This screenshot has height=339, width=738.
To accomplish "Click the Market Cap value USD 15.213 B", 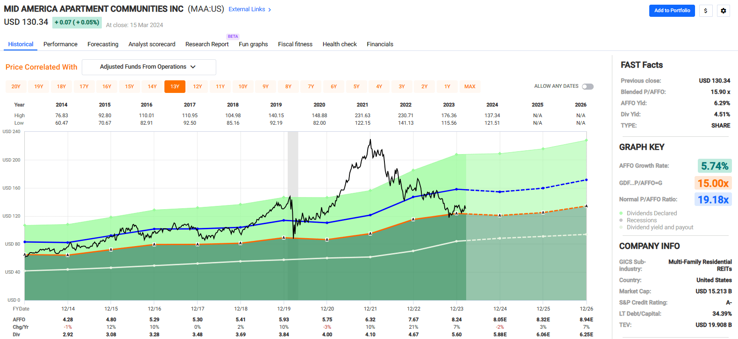I will (714, 291).
